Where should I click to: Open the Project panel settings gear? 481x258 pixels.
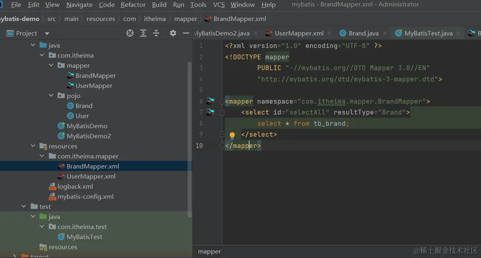(173, 33)
